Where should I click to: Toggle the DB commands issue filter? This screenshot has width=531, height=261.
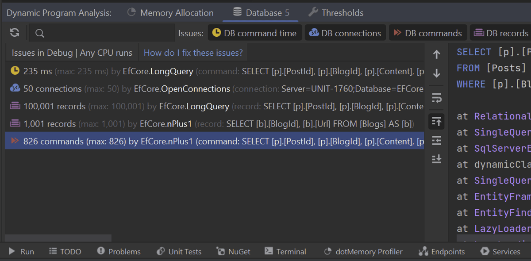click(x=427, y=33)
